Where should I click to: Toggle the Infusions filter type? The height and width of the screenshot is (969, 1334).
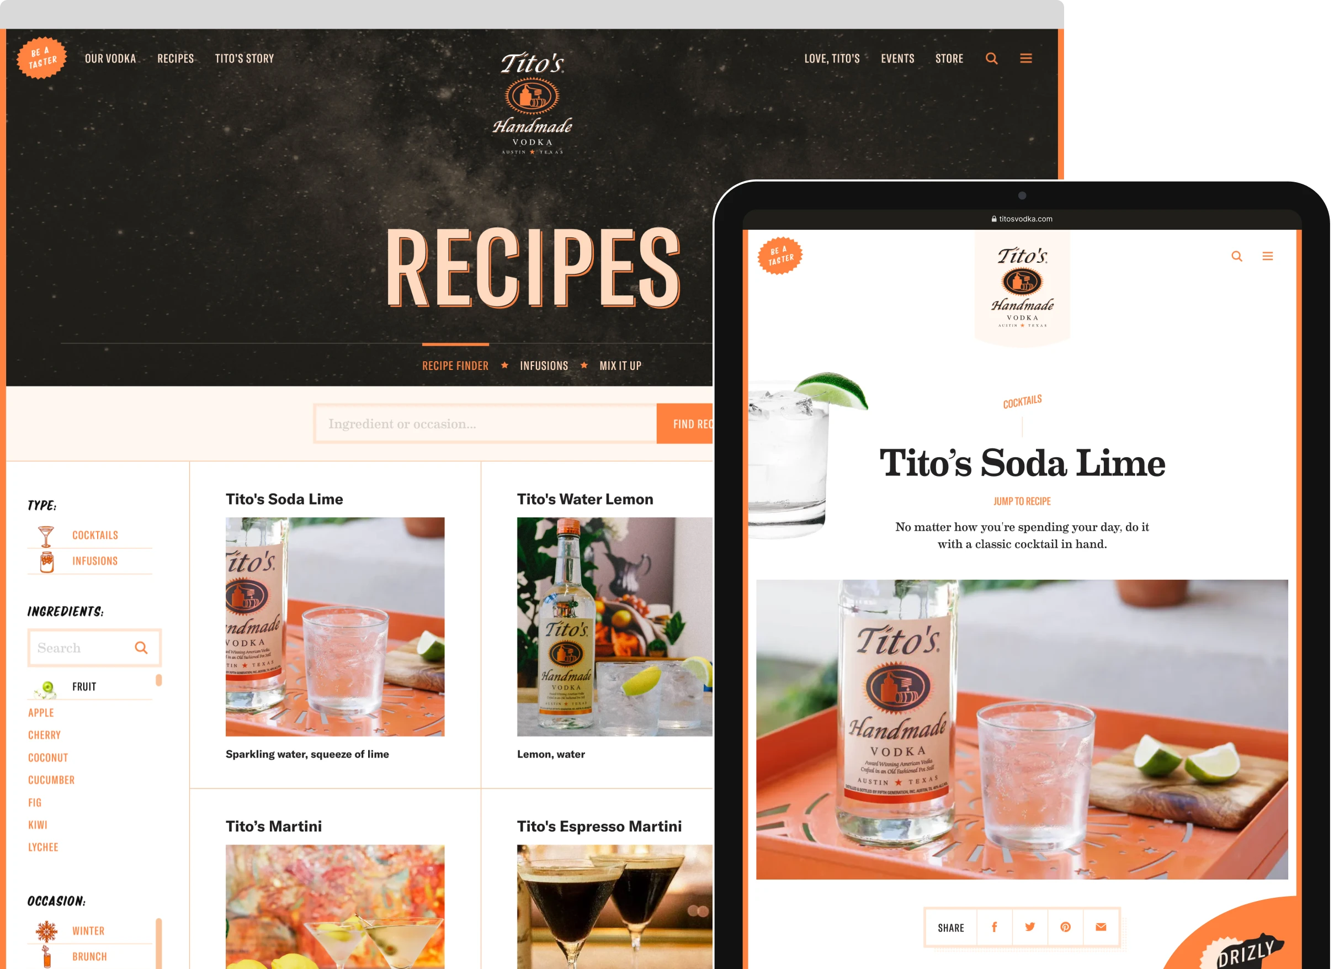click(94, 560)
